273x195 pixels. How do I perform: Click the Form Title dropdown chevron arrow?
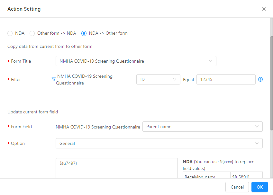[x=211, y=61]
